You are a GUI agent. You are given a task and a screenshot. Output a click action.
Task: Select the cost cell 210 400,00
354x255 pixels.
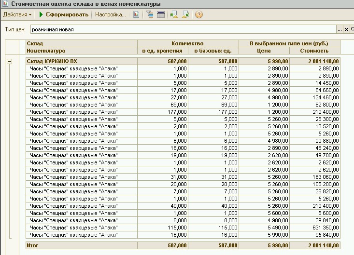[315, 206]
